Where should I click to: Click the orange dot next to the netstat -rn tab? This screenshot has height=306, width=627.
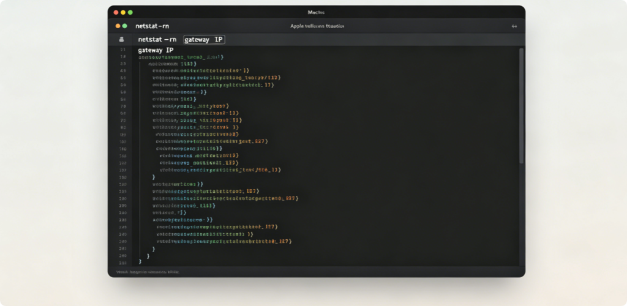[118, 26]
